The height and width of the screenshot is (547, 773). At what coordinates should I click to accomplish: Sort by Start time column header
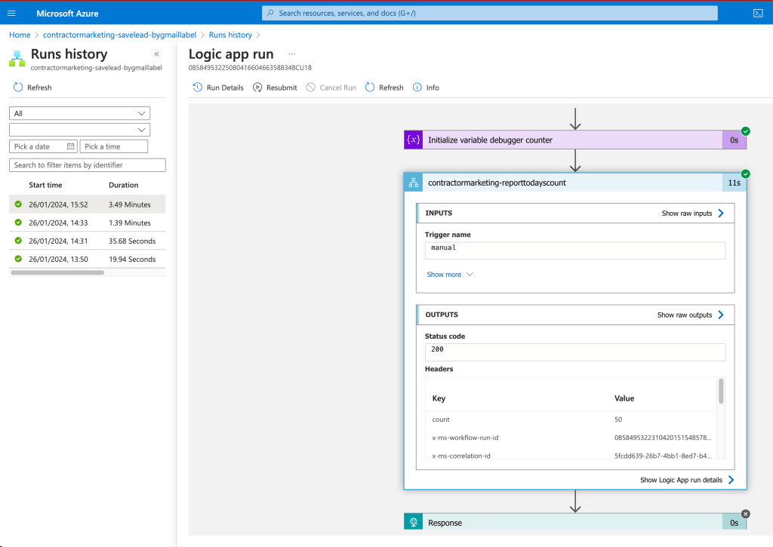(x=45, y=185)
